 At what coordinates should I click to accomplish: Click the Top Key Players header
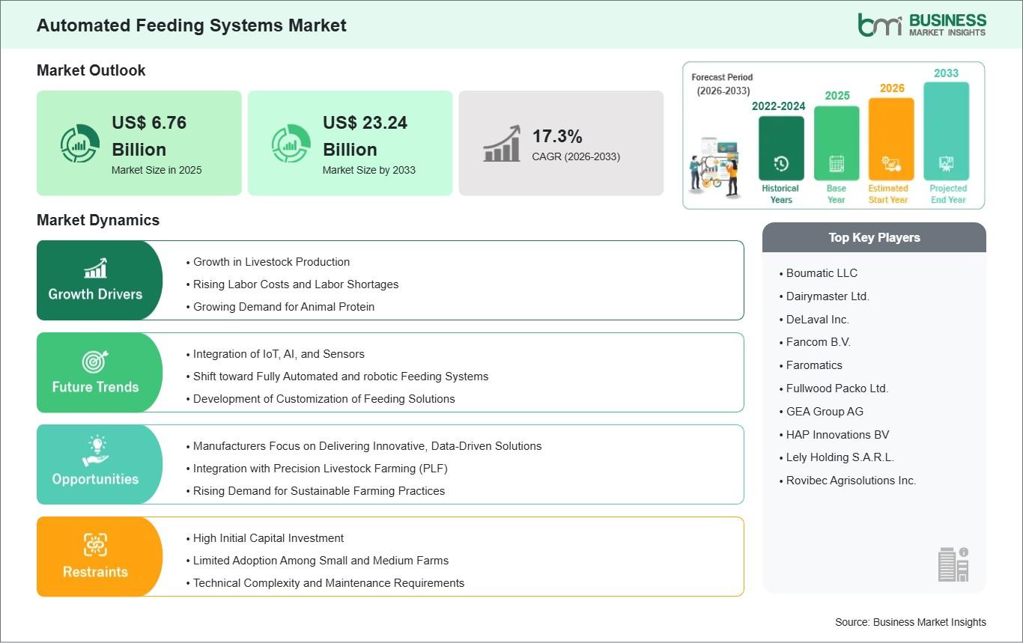click(x=874, y=237)
